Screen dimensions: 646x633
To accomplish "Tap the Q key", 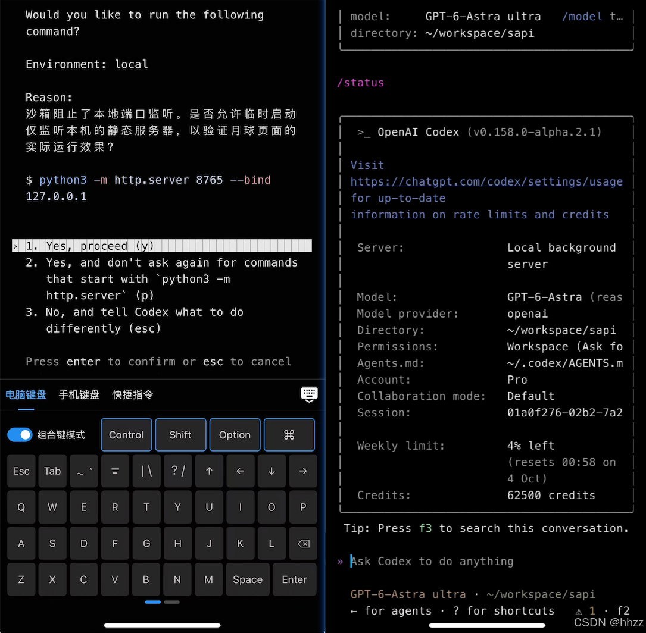I will pyautogui.click(x=21, y=507).
